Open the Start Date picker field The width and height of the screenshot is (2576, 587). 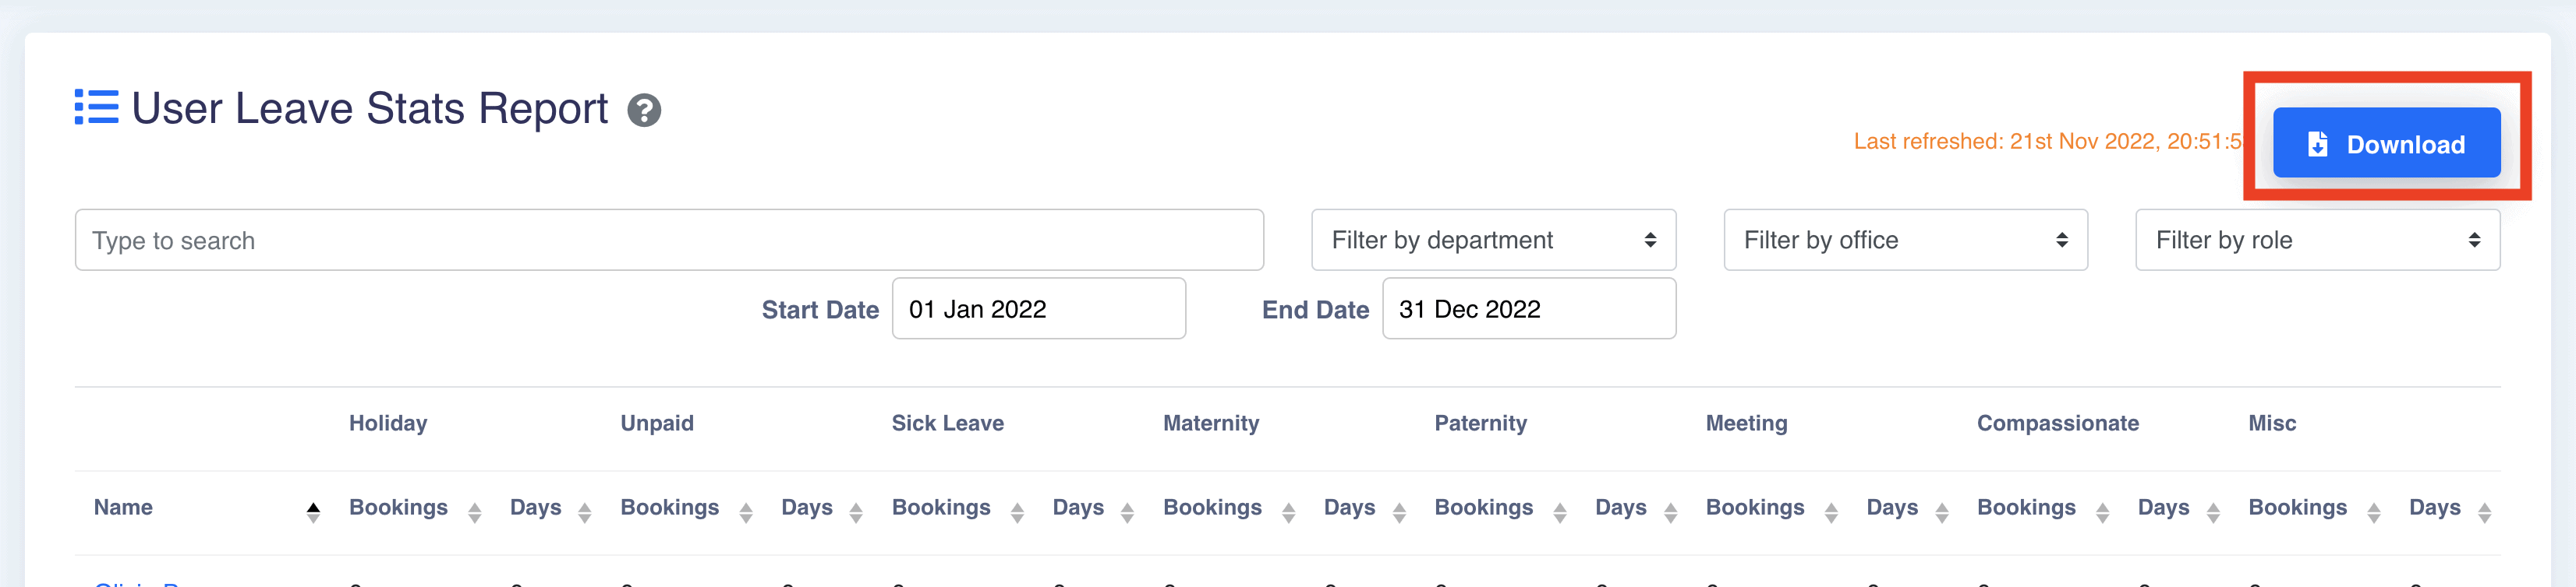tap(1038, 308)
